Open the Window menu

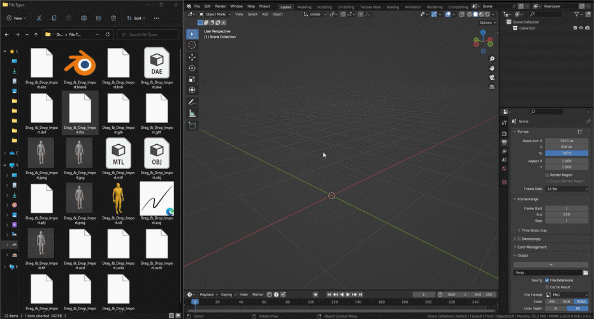(236, 6)
